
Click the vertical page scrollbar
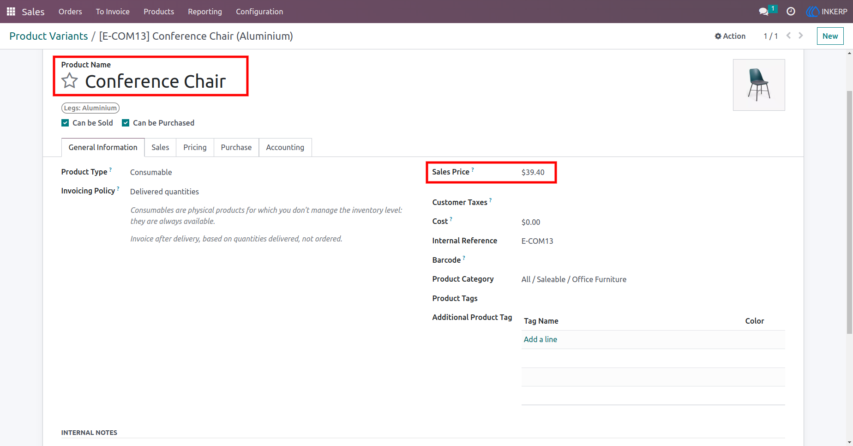coord(849,212)
